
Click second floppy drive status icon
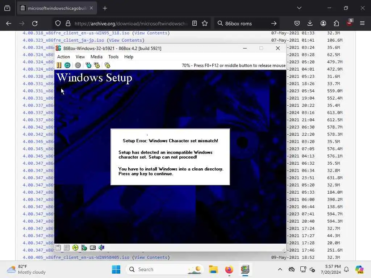click(x=67, y=248)
